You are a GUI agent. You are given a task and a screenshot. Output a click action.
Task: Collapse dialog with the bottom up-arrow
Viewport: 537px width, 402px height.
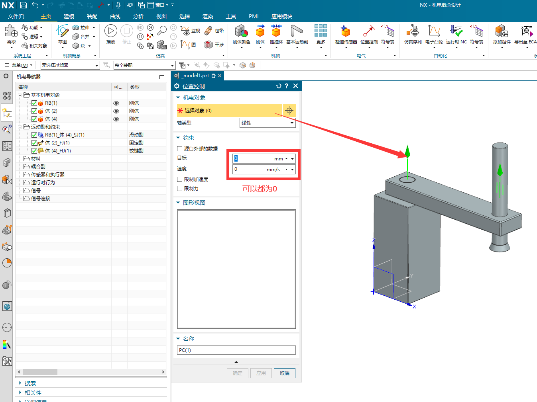click(x=236, y=362)
